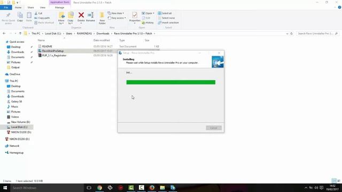Open the ribbon Open dropdown
The image size is (342, 192).
click(148, 13)
